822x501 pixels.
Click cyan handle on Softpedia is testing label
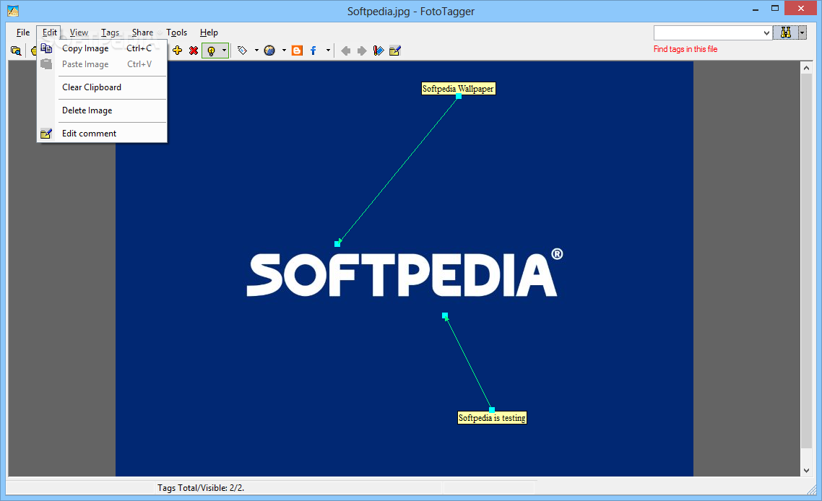[x=492, y=410]
